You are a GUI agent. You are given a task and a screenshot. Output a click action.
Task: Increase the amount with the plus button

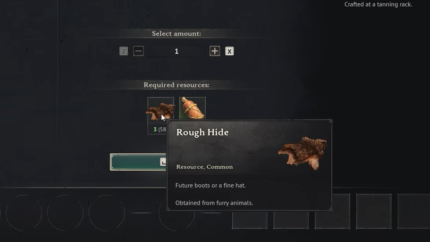[215, 51]
